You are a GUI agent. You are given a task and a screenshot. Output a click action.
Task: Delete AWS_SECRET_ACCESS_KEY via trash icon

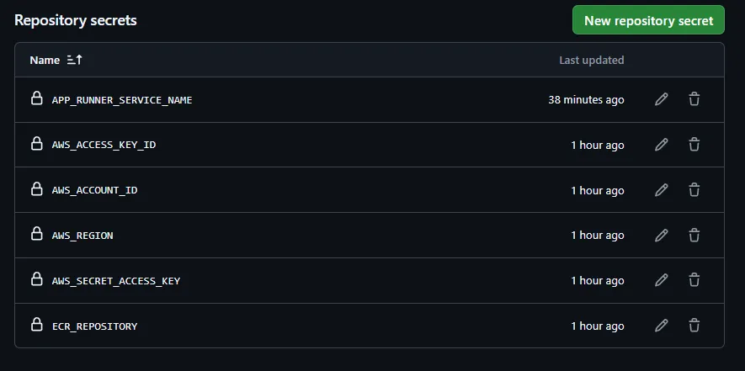(x=694, y=280)
